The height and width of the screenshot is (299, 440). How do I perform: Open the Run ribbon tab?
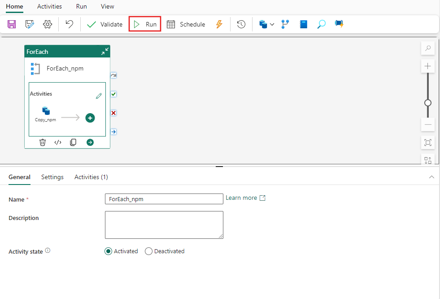[81, 6]
